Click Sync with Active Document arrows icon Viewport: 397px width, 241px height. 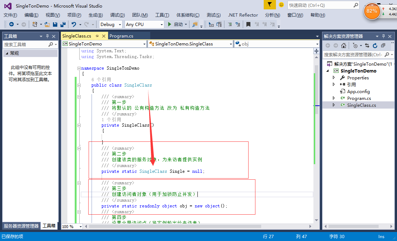[367, 45]
